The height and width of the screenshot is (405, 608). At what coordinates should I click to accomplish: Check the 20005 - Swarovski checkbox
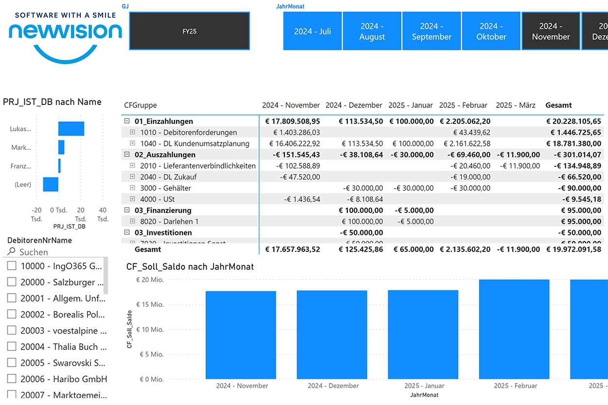tap(12, 363)
